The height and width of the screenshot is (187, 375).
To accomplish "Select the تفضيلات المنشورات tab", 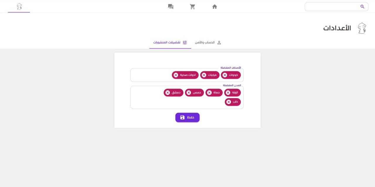I will click(x=170, y=42).
